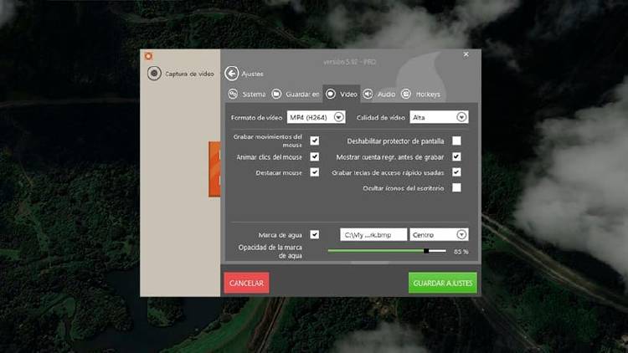
Task: Select Captura de video in sidebar
Action: click(x=189, y=74)
